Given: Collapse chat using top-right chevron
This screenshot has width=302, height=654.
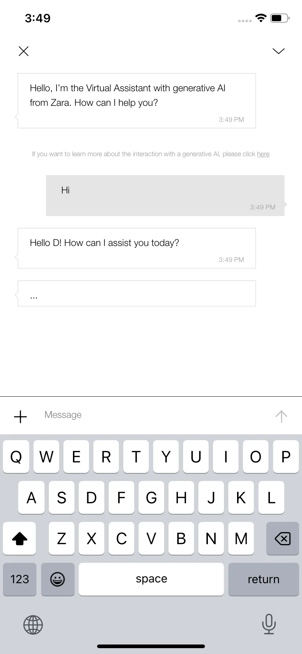Looking at the screenshot, I should (x=279, y=51).
